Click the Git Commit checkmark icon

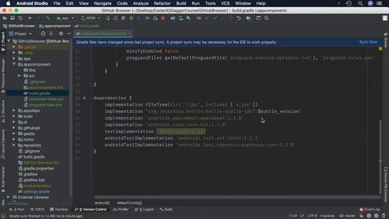click(215, 18)
